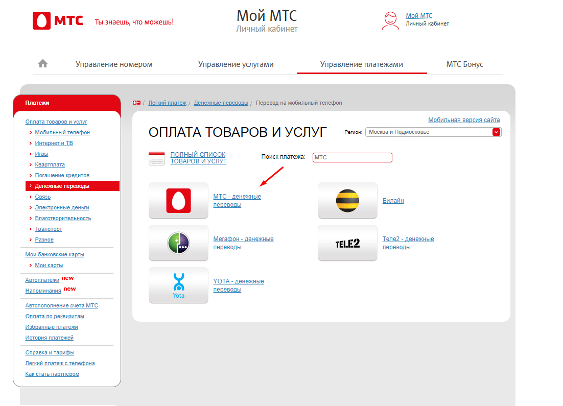Open Автопополнение счета МТС link
This screenshot has height=406, width=563.
click(62, 305)
